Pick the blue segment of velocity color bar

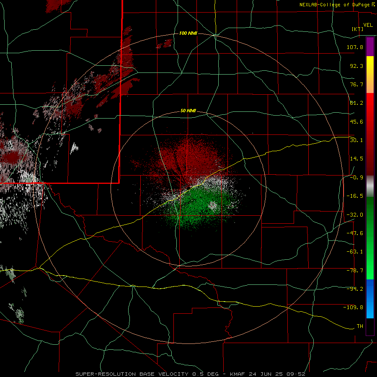(x=370, y=299)
